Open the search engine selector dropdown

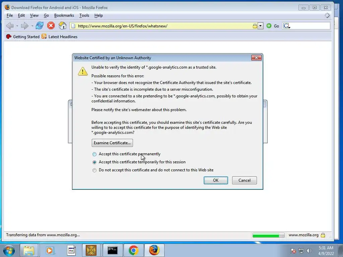(287, 26)
